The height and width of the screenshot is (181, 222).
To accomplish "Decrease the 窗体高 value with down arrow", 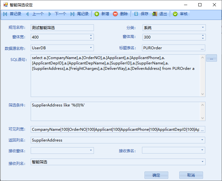I will click(x=203, y=39).
